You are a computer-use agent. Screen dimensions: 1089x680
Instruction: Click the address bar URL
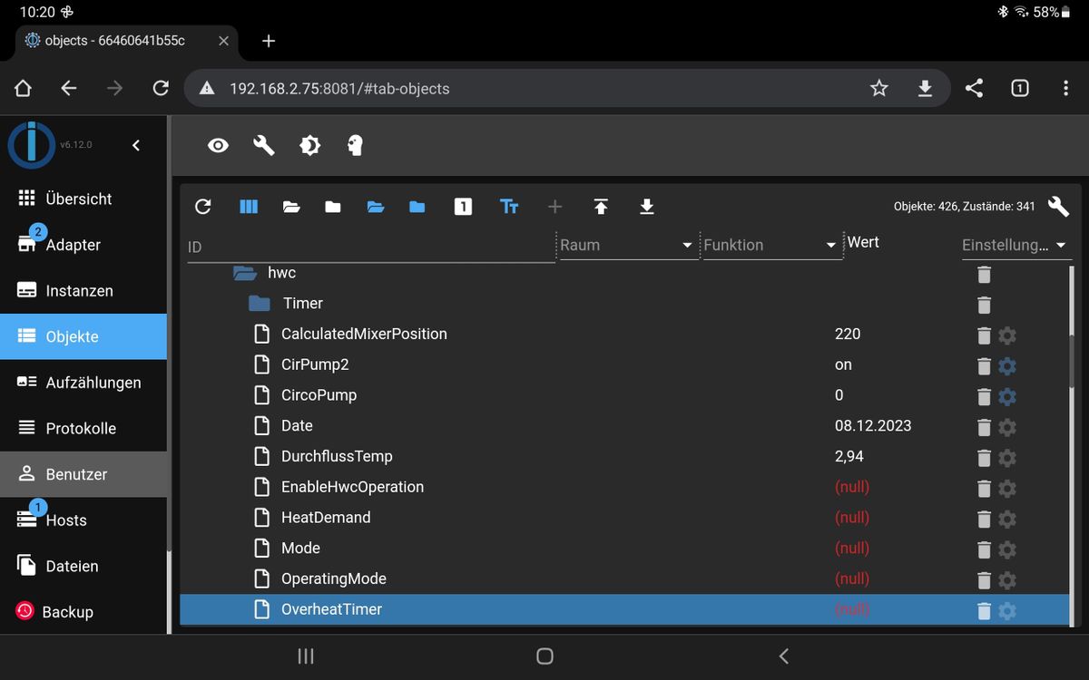click(x=339, y=89)
